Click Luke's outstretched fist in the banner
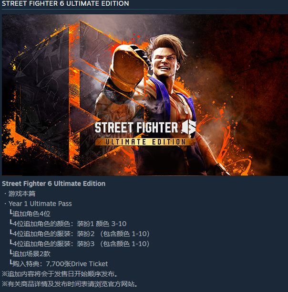 point(128,68)
